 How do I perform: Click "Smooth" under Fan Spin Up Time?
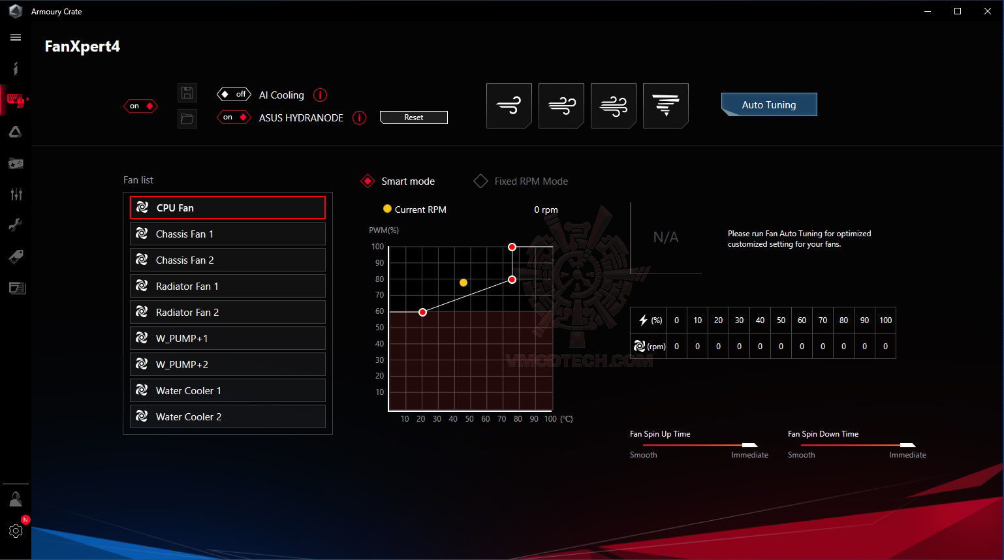pos(644,455)
